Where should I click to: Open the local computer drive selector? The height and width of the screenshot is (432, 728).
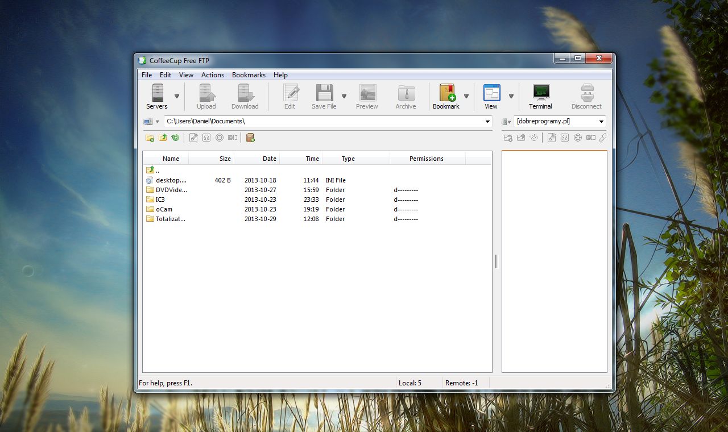[151, 122]
